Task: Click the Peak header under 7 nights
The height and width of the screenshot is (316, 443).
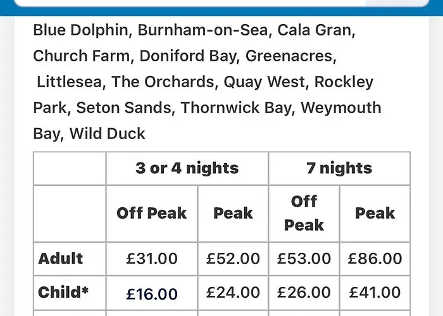Action: coord(375,214)
